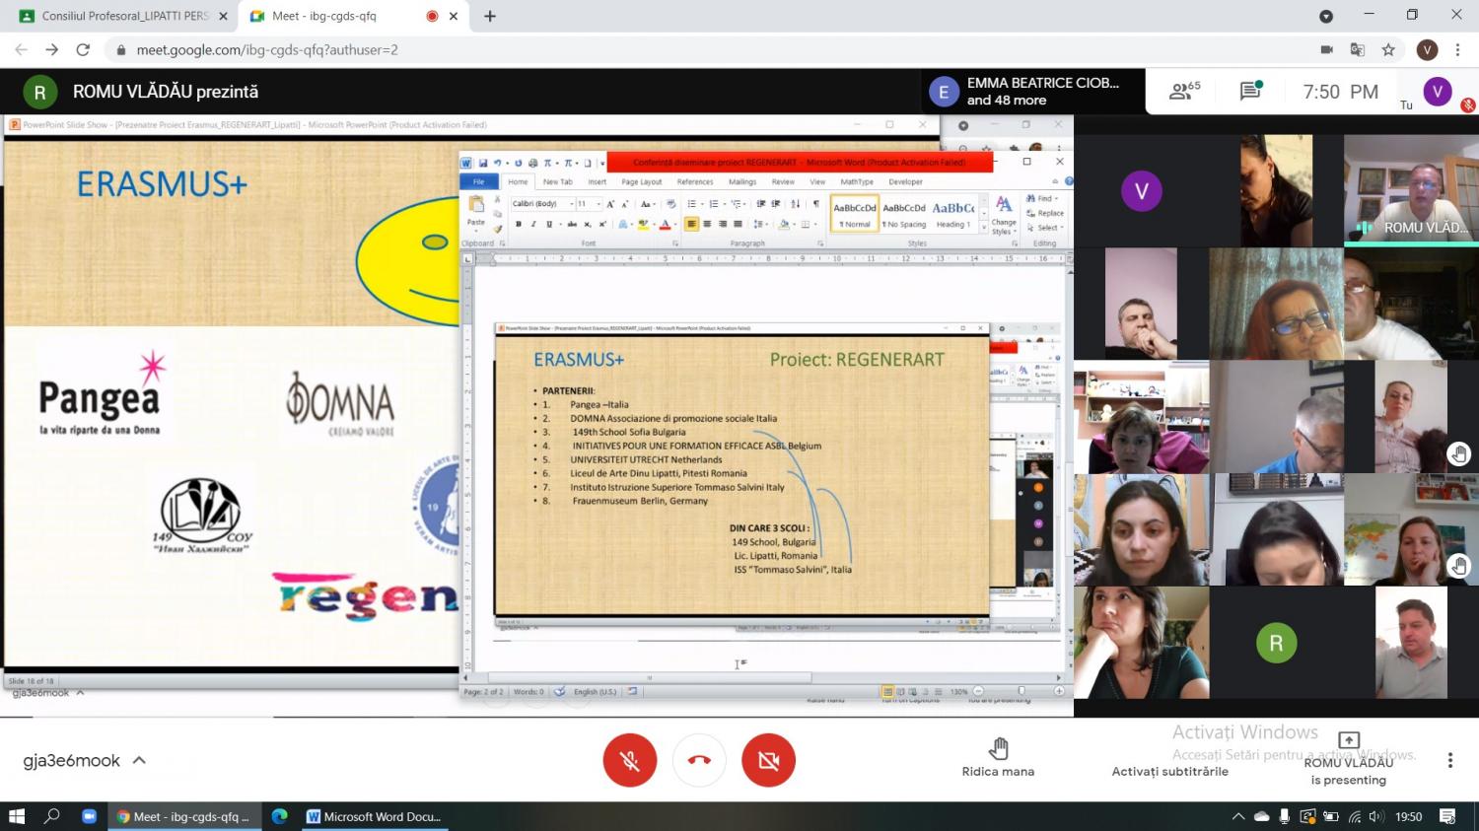Click Increase Indent icon in Word
Image resolution: width=1479 pixels, height=831 pixels.
775,204
